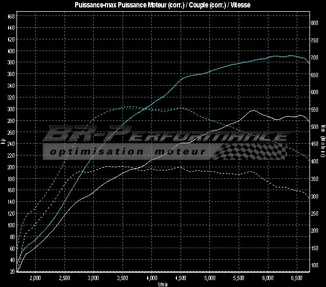This screenshot has width=326, height=287.
Task: Click the 100 value on the Nm axis
Action: [315, 265]
